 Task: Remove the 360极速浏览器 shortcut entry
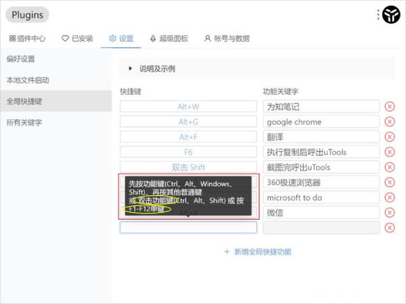tap(390, 182)
